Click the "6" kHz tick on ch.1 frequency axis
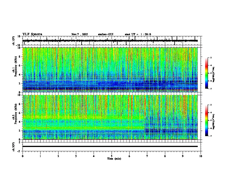The height and width of the screenshot is (175, 226). click(20, 65)
